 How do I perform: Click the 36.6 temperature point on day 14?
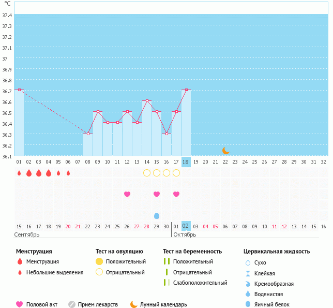[x=147, y=100]
